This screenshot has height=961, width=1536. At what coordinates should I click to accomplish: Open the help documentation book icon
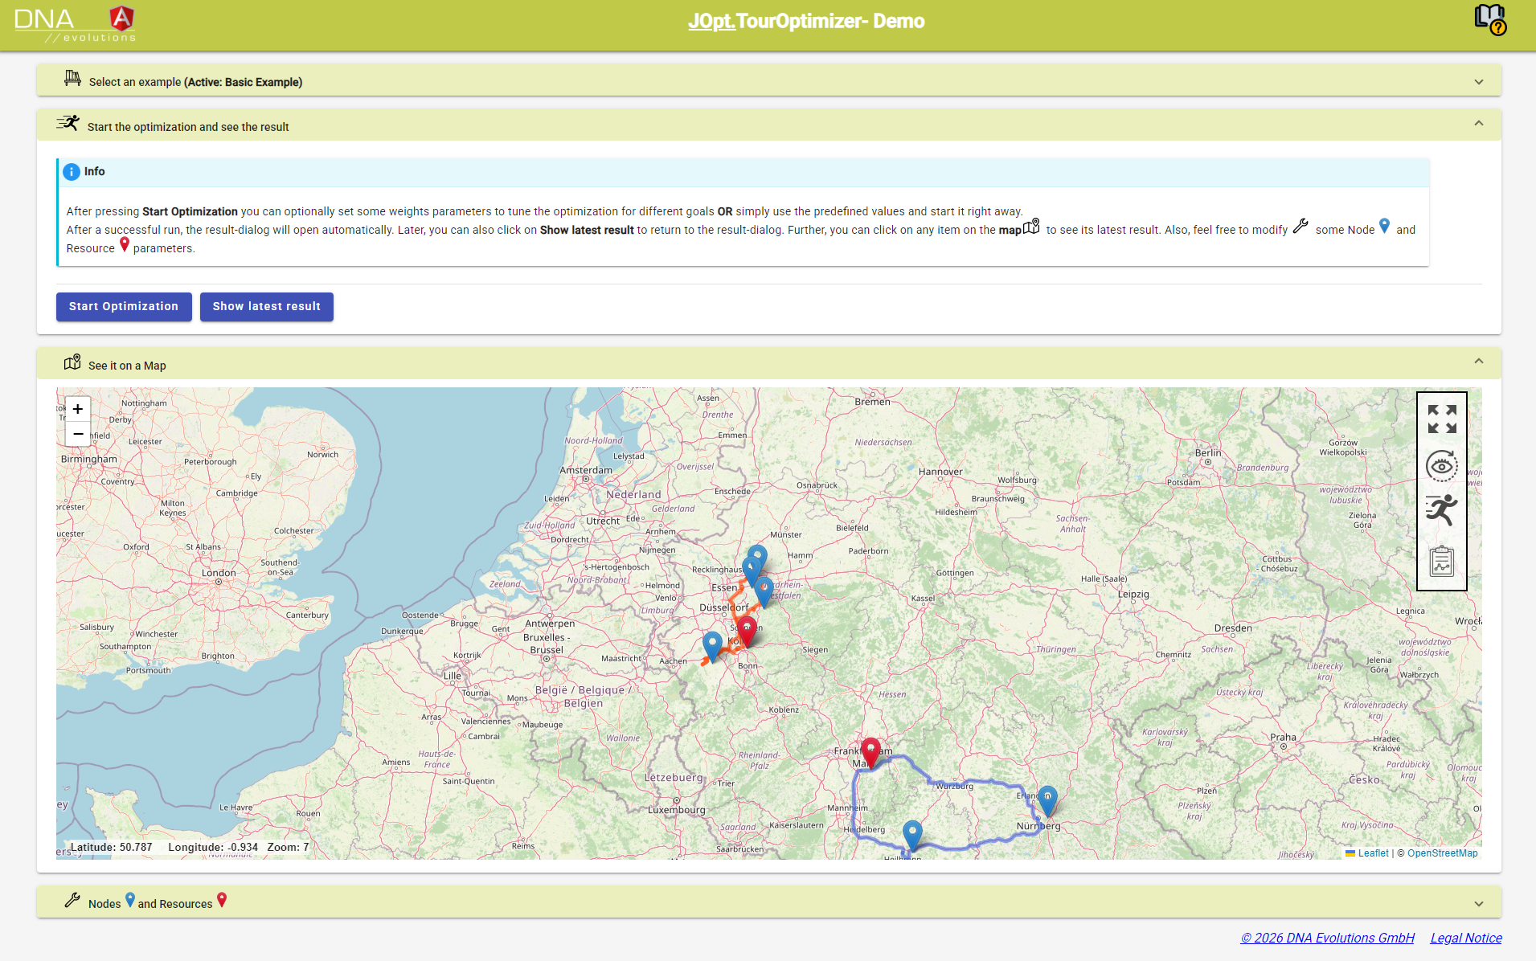click(x=1489, y=19)
